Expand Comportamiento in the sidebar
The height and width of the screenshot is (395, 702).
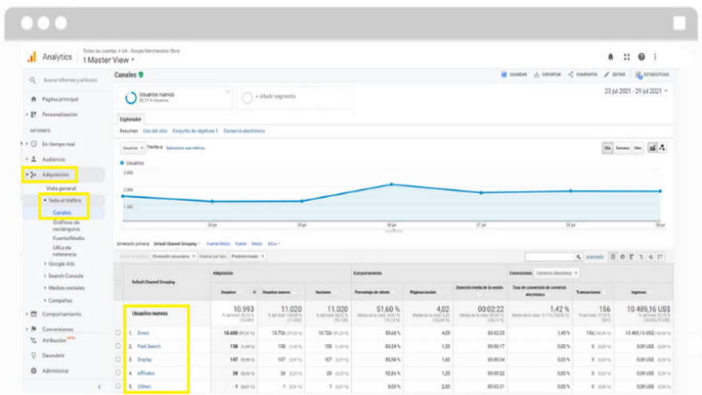pos(61,314)
